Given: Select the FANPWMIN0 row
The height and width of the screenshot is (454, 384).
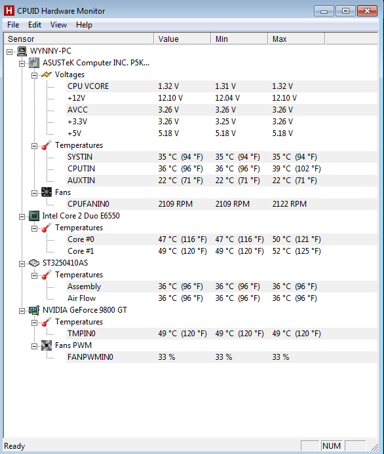Looking at the screenshot, I should coord(222,357).
